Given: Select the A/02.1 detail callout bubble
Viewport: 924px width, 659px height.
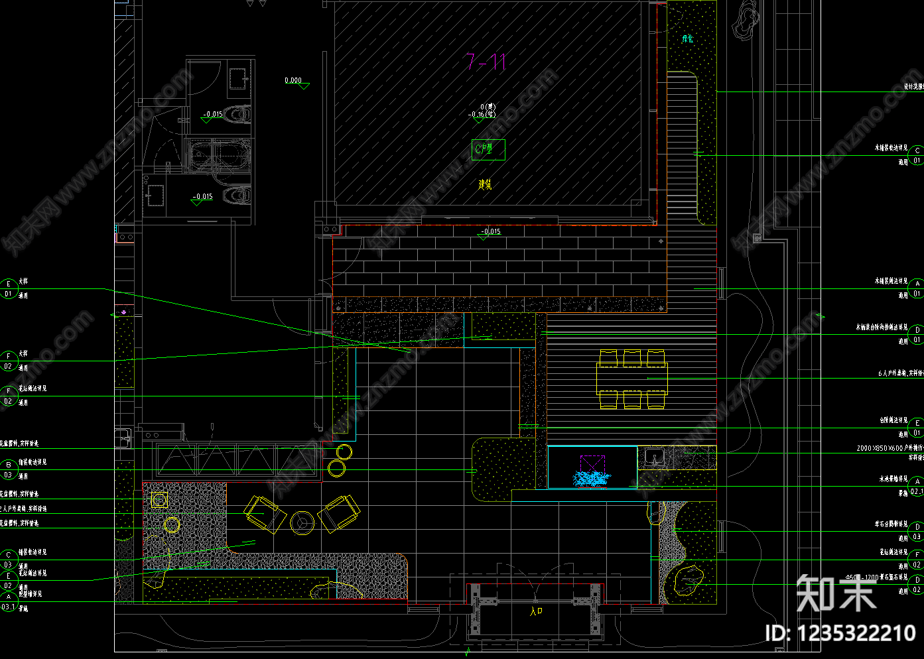Looking at the screenshot, I should point(917,486).
